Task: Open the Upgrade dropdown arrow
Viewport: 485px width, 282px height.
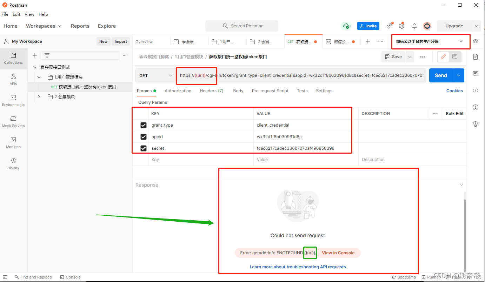Action: pyautogui.click(x=477, y=26)
